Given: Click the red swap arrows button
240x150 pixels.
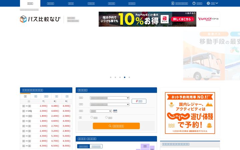Looking at the screenshot, I should [139, 101].
